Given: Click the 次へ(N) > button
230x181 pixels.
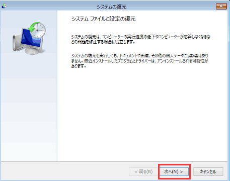Looking at the screenshot, I should click(x=174, y=171).
